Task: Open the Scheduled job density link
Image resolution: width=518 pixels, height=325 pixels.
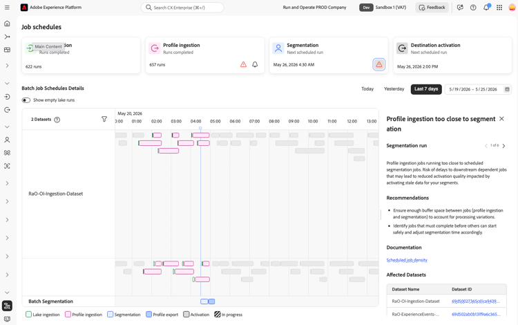Action: 407,260
